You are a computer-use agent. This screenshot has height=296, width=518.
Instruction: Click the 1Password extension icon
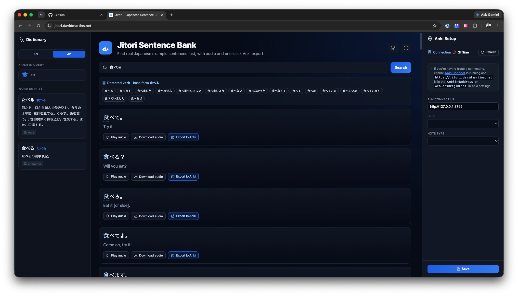coord(447,26)
